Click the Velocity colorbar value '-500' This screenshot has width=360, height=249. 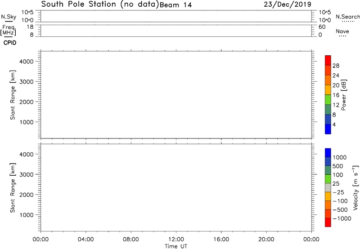[340, 210]
